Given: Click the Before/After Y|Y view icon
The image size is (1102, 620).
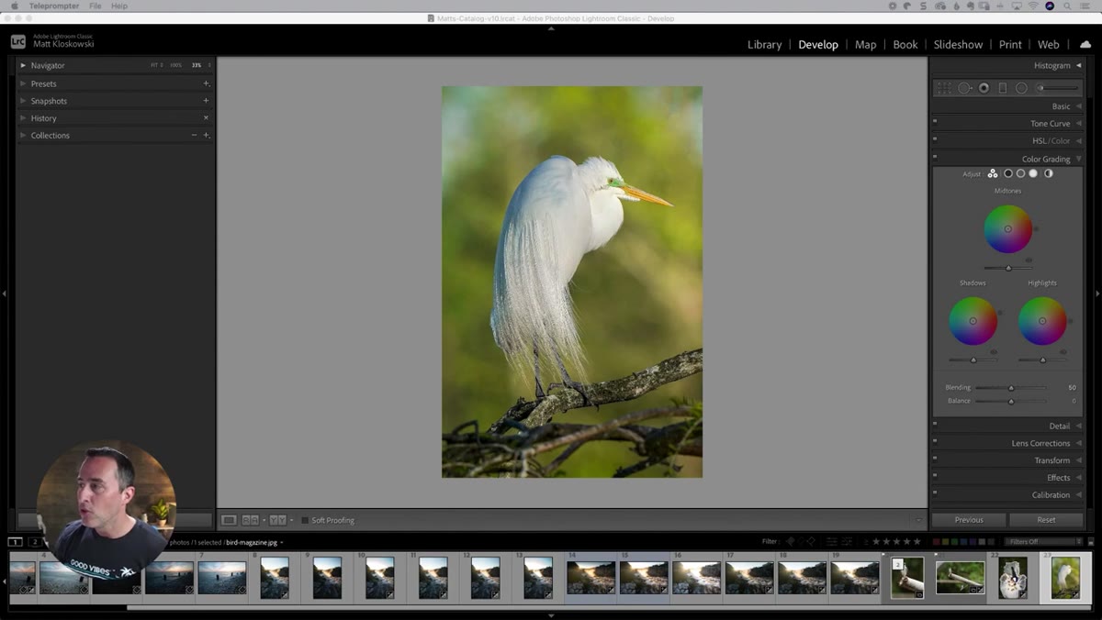Looking at the screenshot, I should [277, 520].
